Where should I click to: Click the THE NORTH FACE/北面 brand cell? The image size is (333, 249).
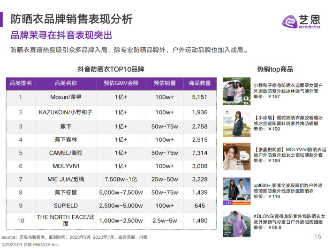pyautogui.click(x=65, y=220)
